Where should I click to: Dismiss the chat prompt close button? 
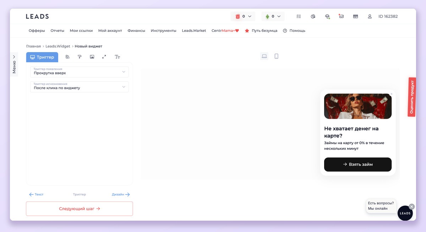coord(411,206)
